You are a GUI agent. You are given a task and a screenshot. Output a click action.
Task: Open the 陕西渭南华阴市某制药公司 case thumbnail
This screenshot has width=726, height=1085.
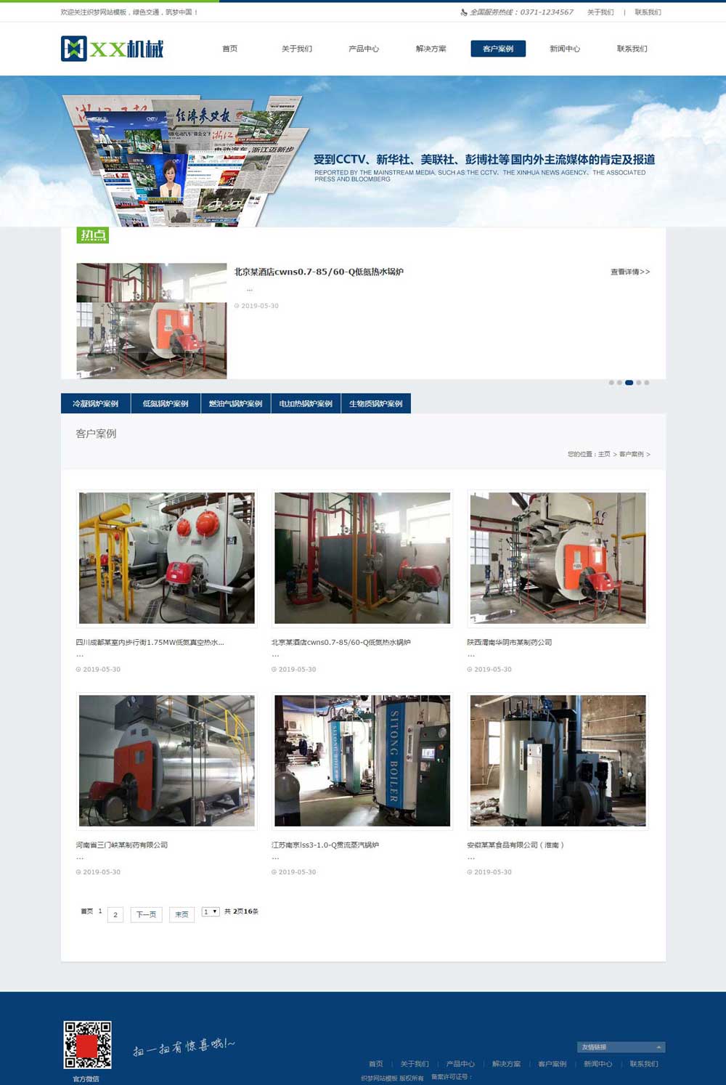click(558, 558)
